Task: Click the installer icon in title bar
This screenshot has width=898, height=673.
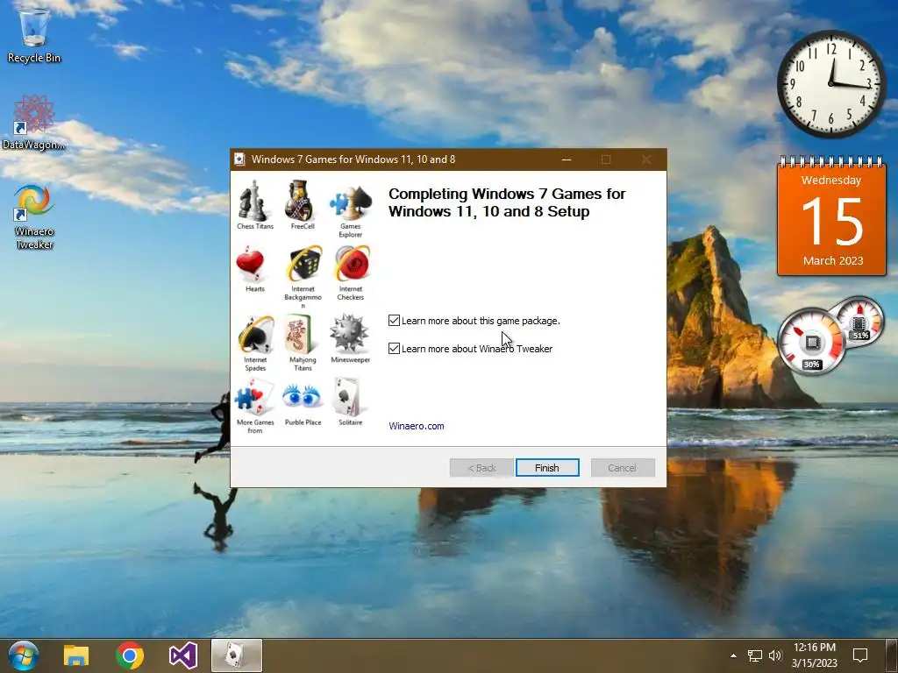Action: point(240,159)
